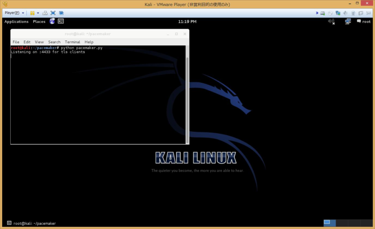Close the VMware Player window
This screenshot has height=229, width=375.
click(x=367, y=3)
